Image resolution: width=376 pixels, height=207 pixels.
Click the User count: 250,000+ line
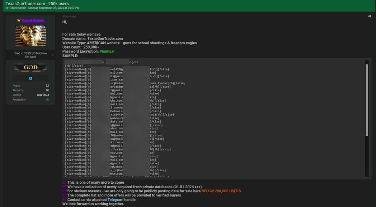pyautogui.click(x=81, y=47)
